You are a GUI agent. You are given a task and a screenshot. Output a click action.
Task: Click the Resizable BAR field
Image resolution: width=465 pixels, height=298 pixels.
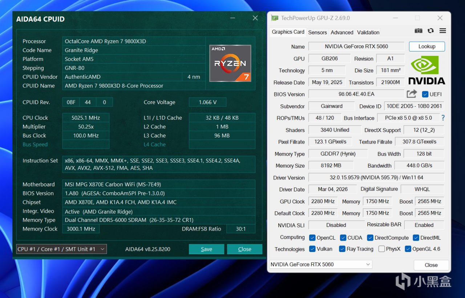click(424, 225)
